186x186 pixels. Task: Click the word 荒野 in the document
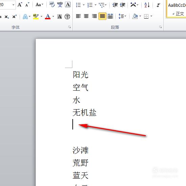pyautogui.click(x=80, y=163)
